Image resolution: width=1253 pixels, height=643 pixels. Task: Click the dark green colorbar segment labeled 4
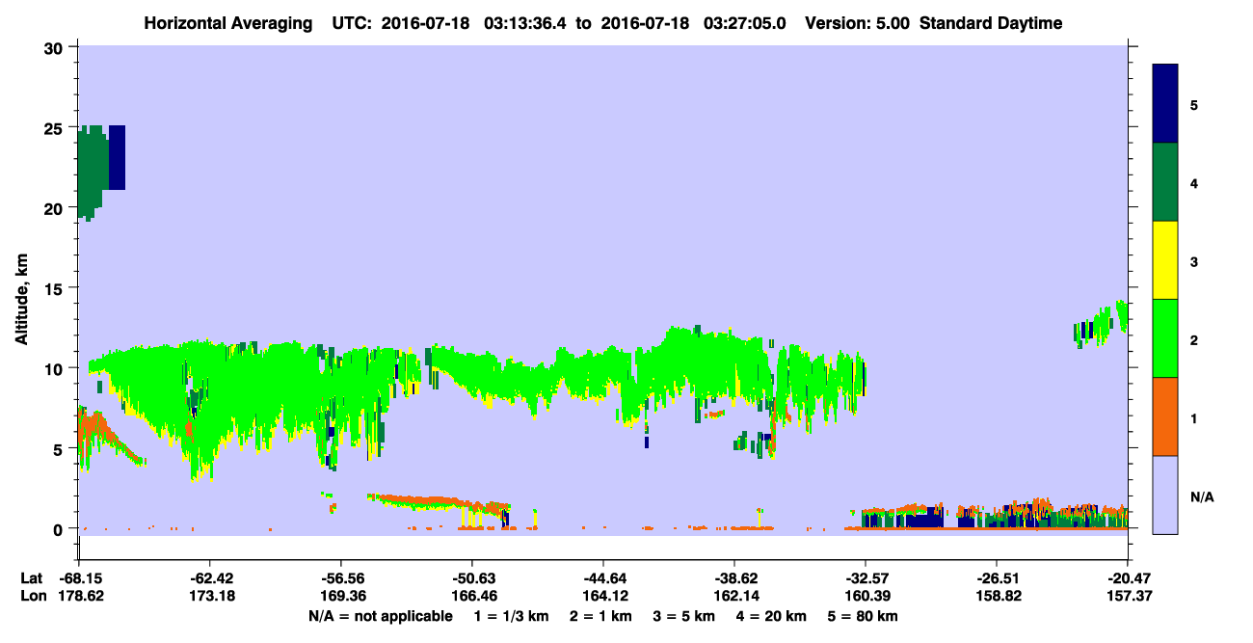[1165, 182]
